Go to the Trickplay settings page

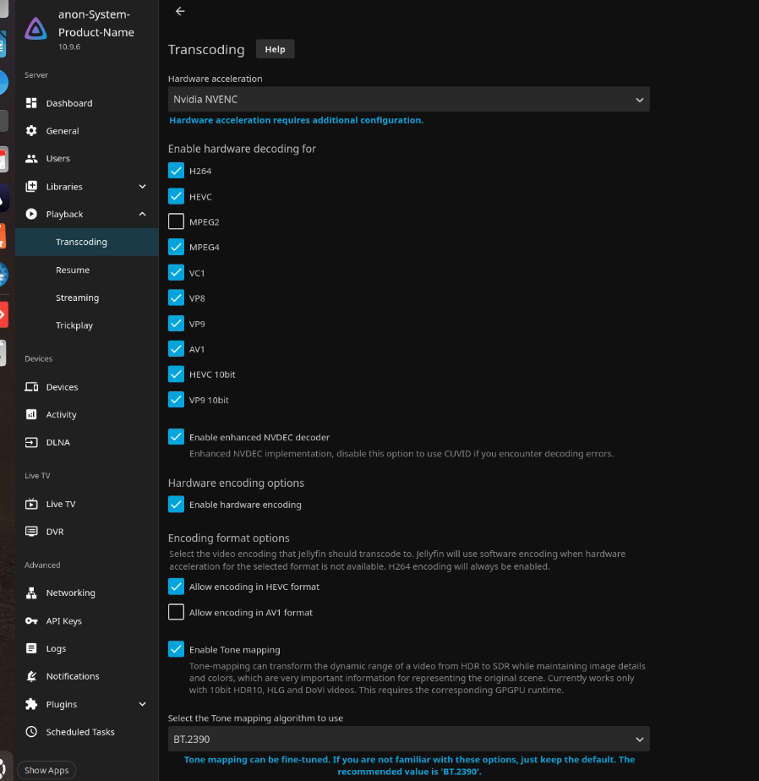74,325
